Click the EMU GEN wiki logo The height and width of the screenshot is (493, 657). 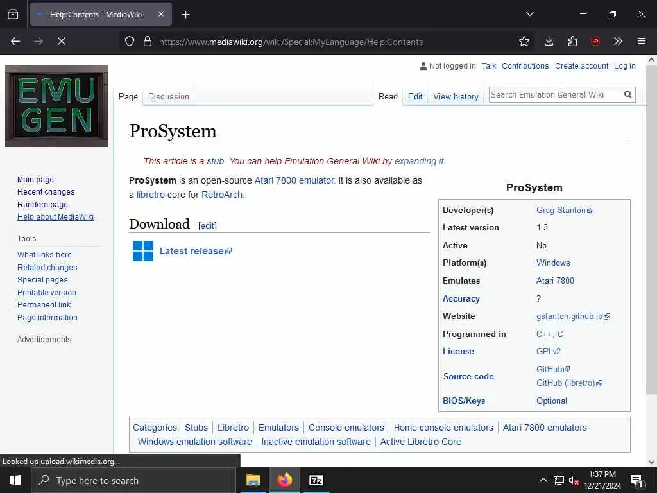click(x=56, y=106)
